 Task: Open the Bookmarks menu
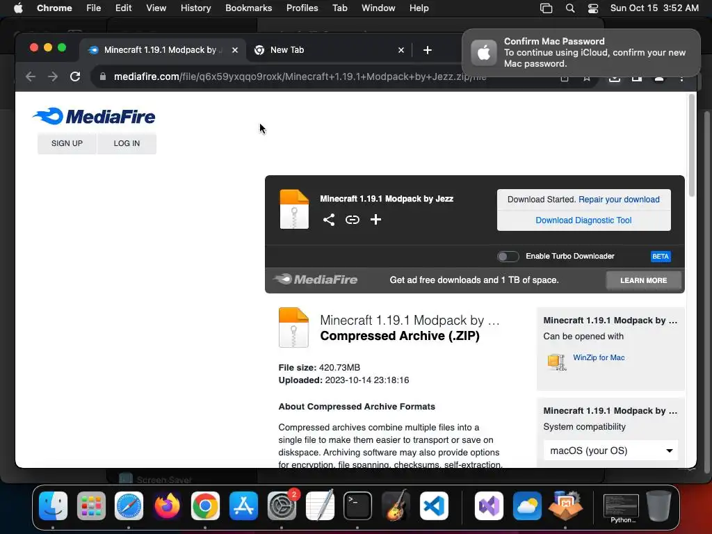tap(248, 8)
